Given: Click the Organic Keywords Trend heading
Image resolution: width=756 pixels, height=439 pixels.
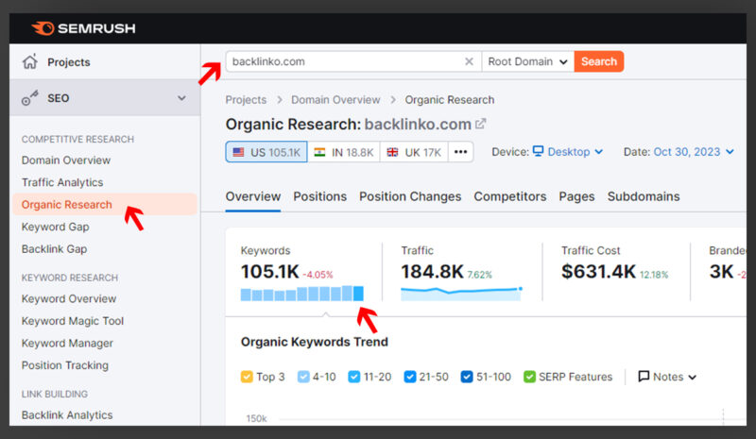Looking at the screenshot, I should click(315, 342).
